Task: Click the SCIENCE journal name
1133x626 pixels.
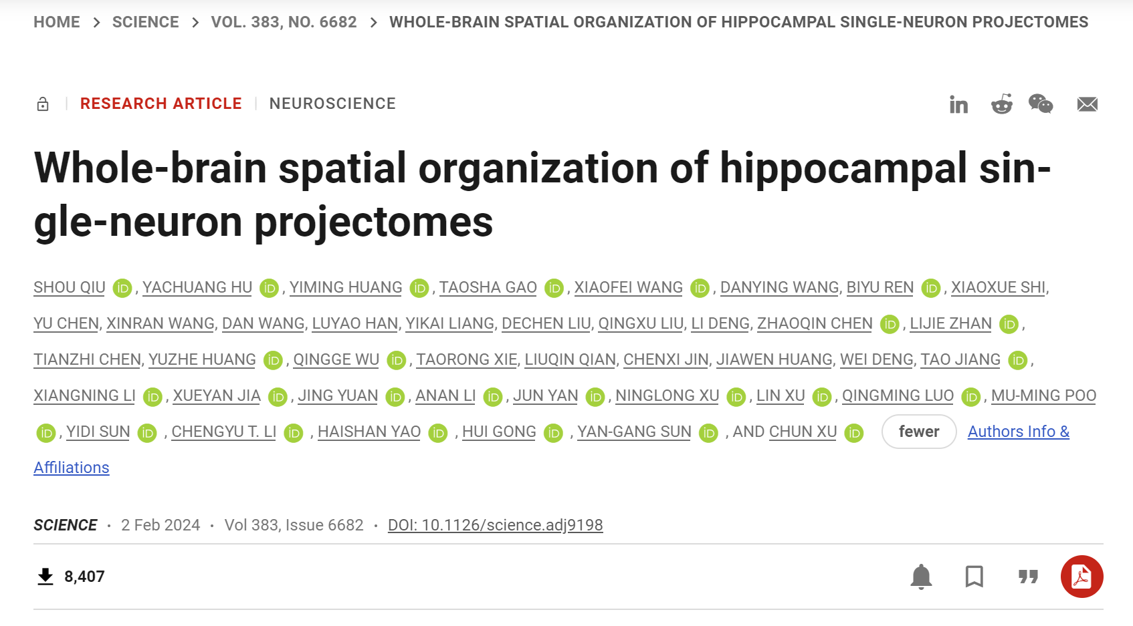Action: [66, 525]
